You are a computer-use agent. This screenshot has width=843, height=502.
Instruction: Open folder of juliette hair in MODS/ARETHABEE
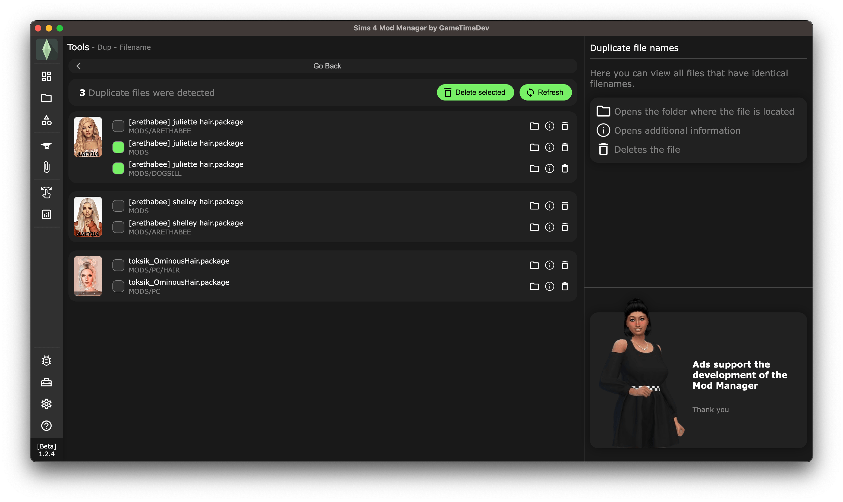(534, 126)
